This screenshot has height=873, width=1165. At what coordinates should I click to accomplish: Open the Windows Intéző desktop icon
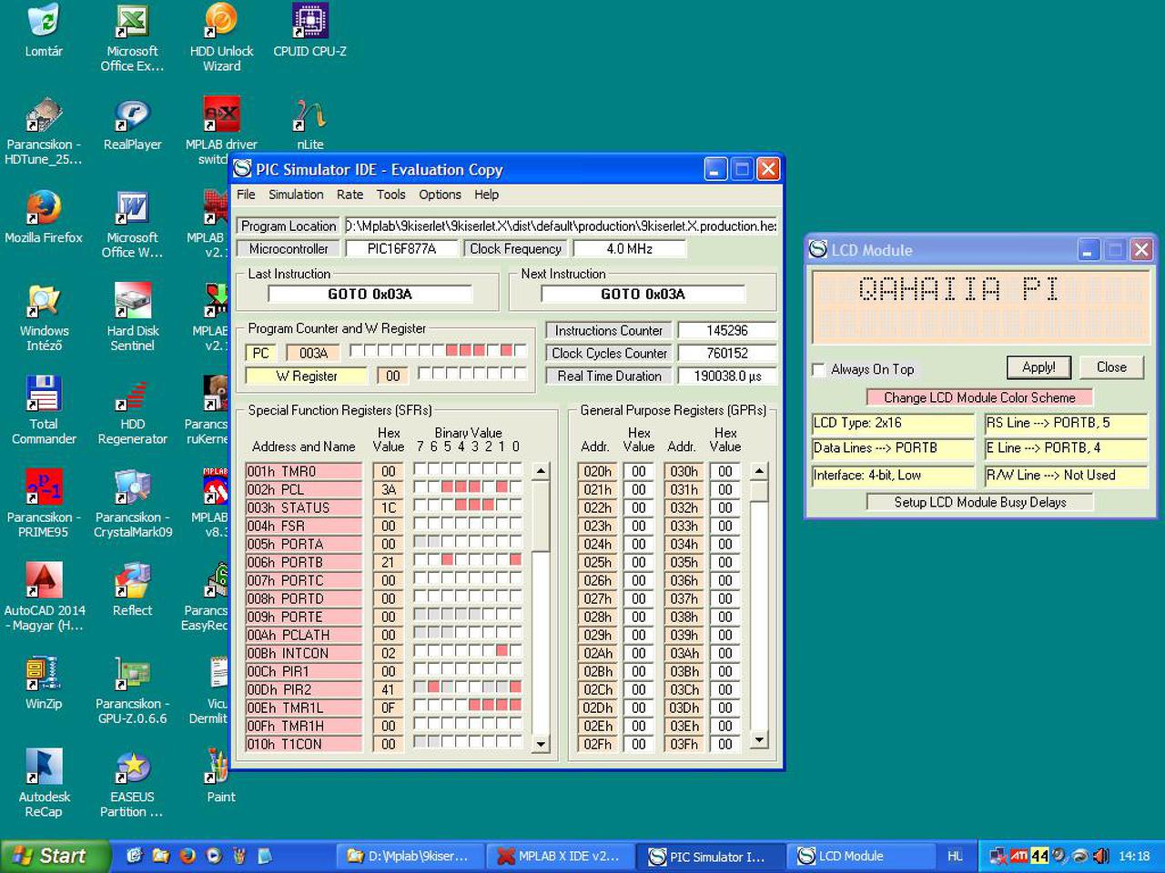coord(44,317)
